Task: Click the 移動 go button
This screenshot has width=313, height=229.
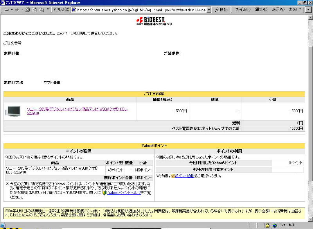Action: pos(220,10)
